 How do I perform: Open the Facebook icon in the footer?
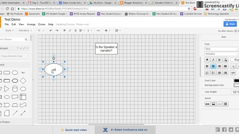[224, 130]
